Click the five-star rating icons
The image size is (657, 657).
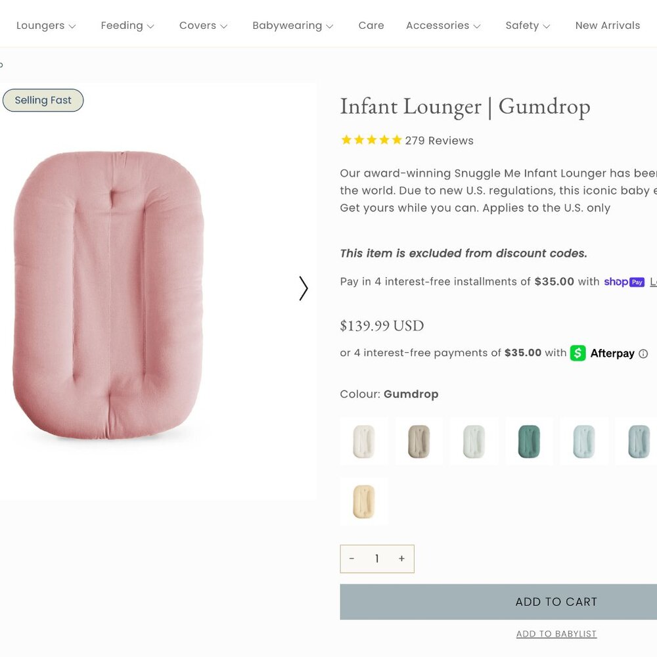click(x=371, y=140)
